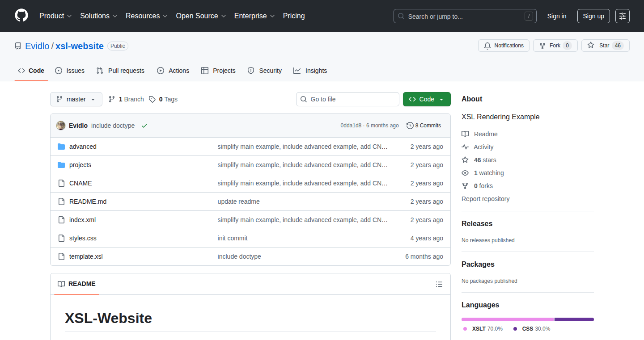The width and height of the screenshot is (644, 340).
Task: Click the star icon in Star button
Action: [591, 46]
